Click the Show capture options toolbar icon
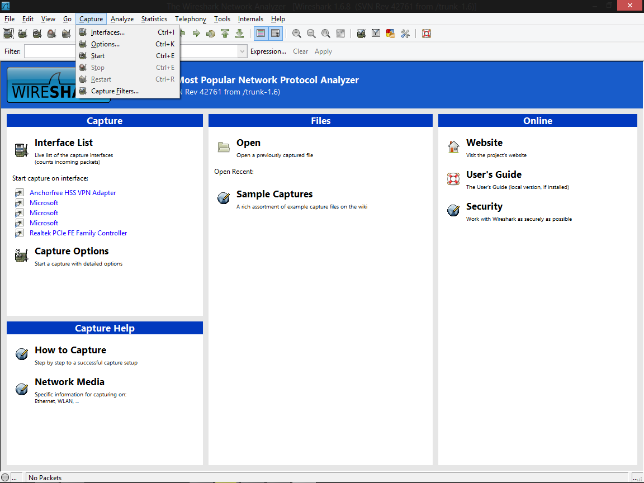The width and height of the screenshot is (644, 483). point(23,34)
